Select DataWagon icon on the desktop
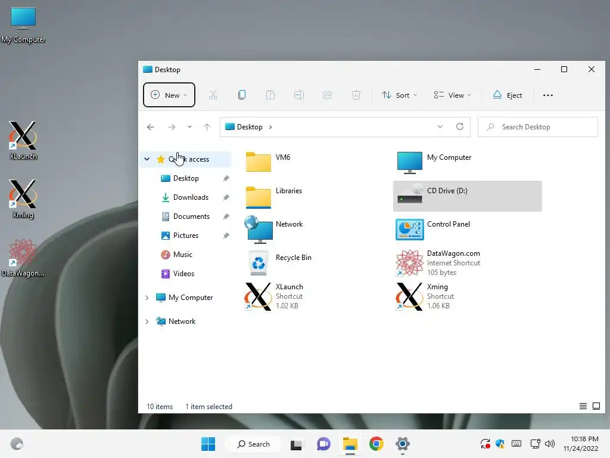The width and height of the screenshot is (610, 458). [23, 258]
